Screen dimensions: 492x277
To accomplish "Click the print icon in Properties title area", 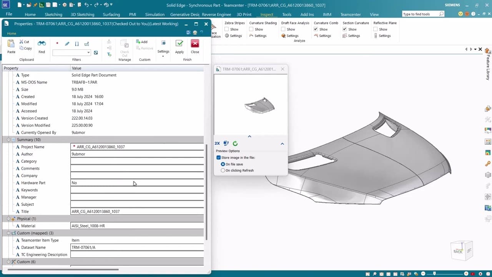I will (195, 33).
